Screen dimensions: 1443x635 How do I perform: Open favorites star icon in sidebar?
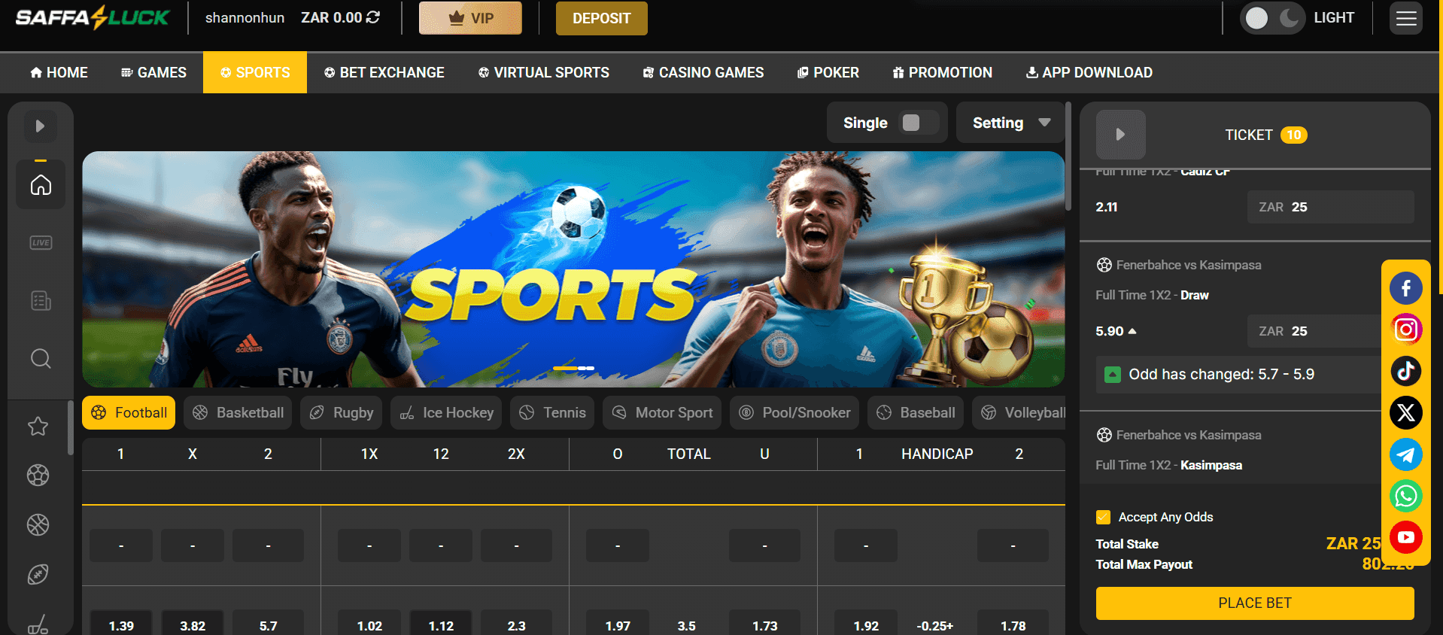(x=38, y=427)
